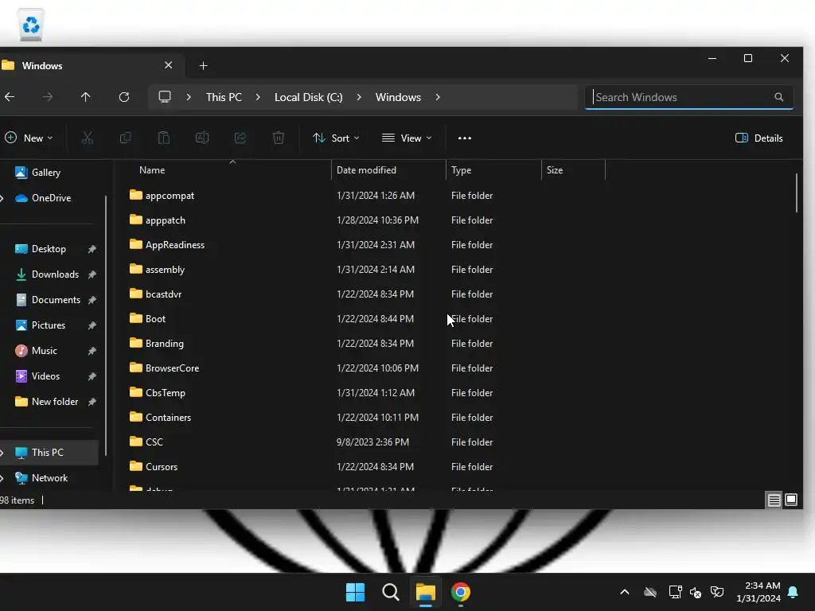Switch to details list view icon
Screen dimensions: 815x611
coord(774,500)
